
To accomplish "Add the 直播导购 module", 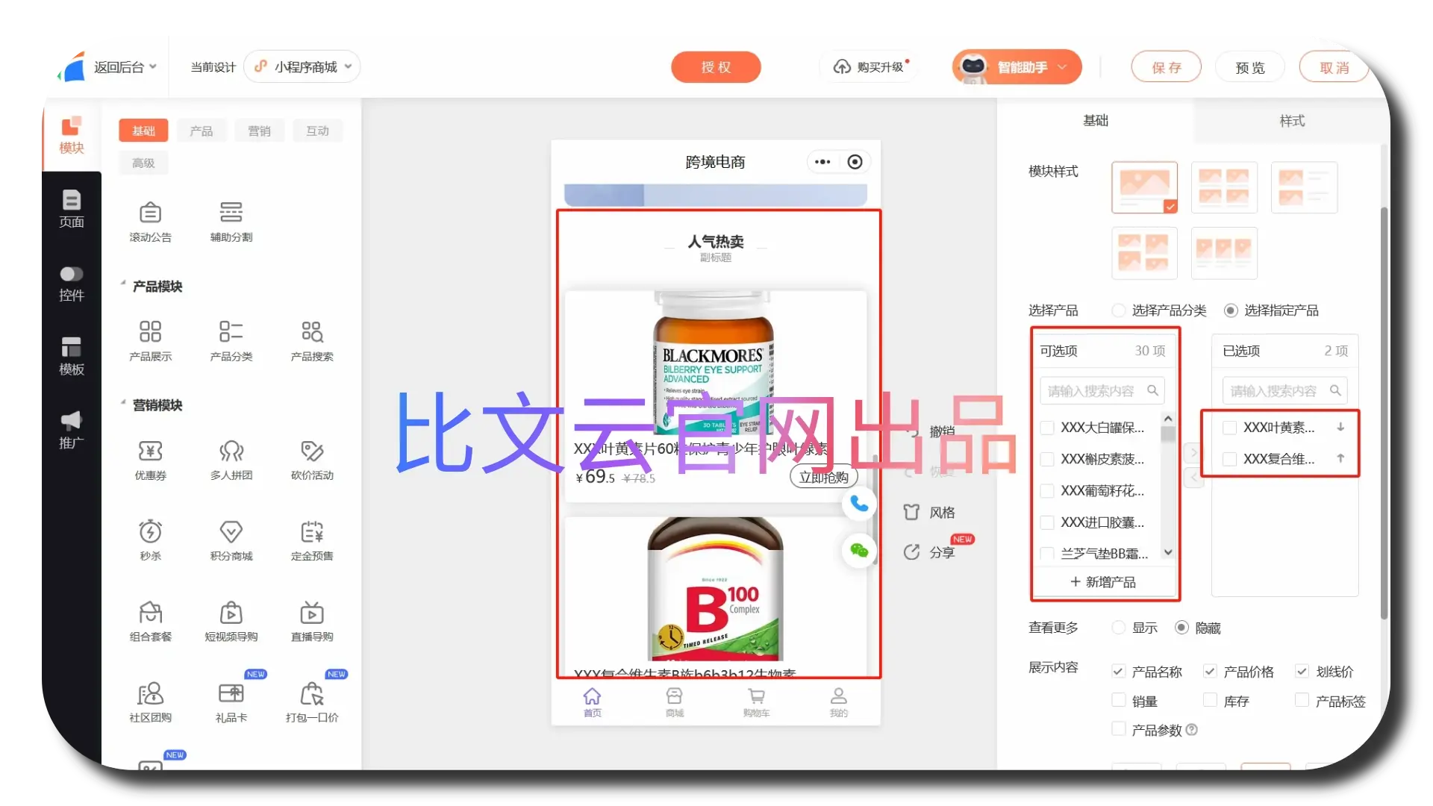I will 312,621.
